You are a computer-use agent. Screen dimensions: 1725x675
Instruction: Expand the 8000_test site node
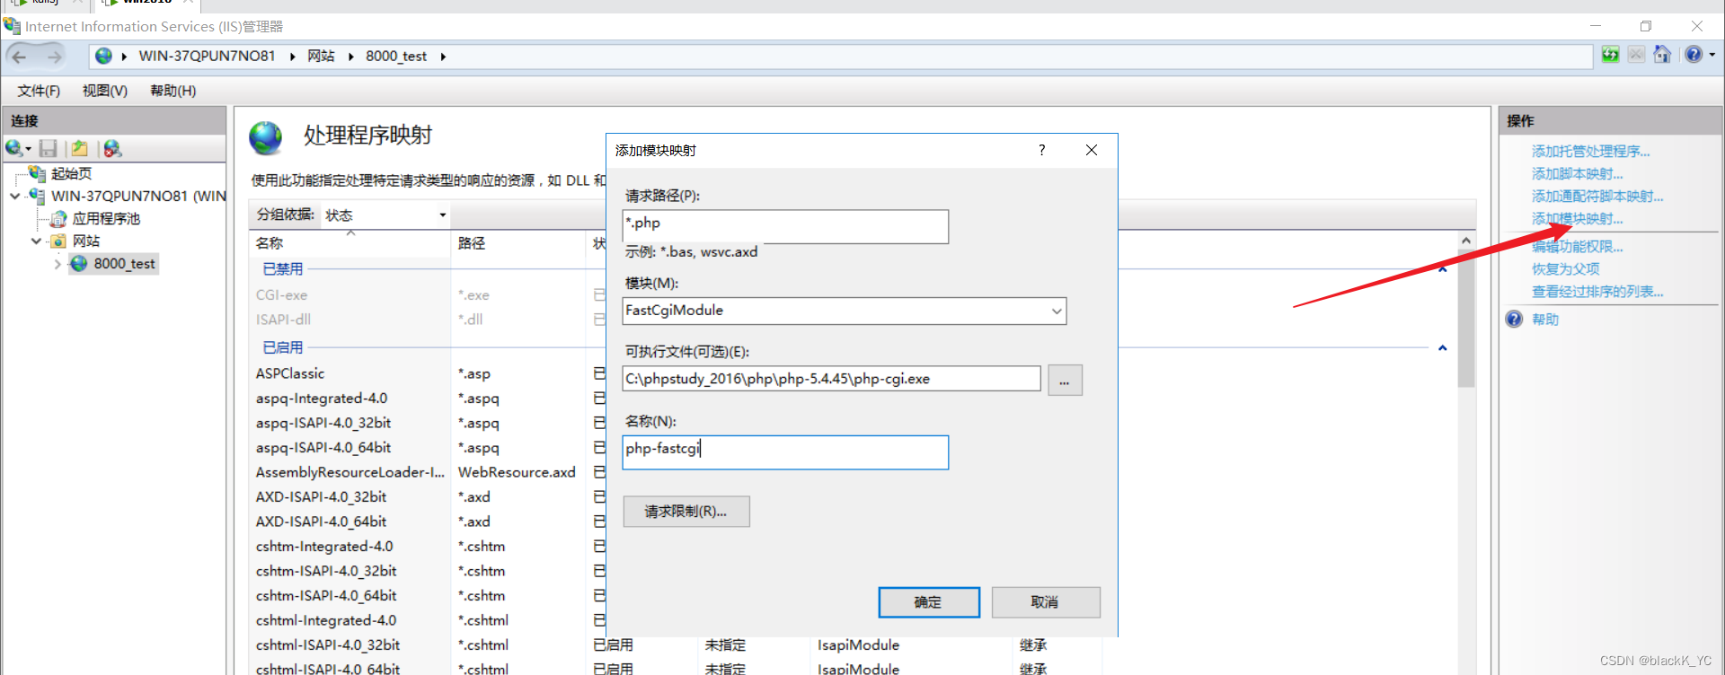tap(57, 264)
